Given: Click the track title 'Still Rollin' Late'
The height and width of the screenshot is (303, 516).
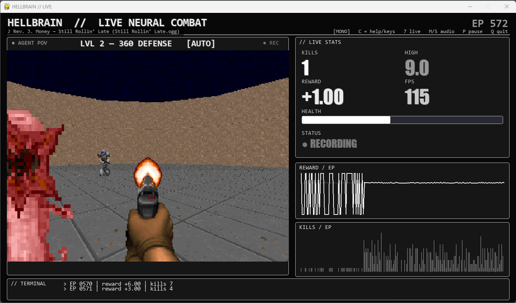Looking at the screenshot, I should (x=83, y=31).
